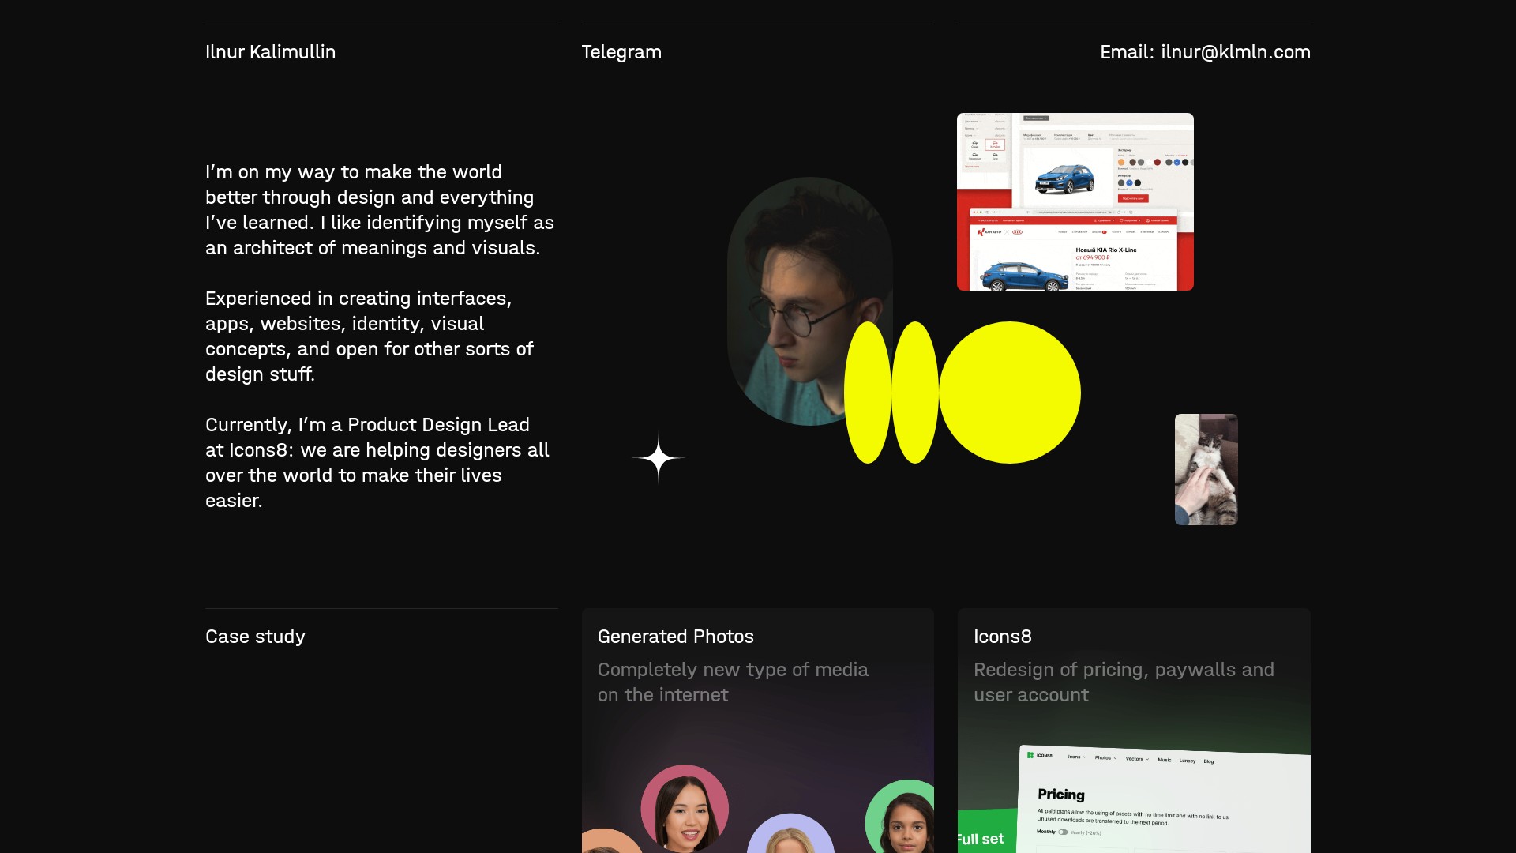
Task: Select the woman avatar in pink circle
Action: tap(685, 808)
